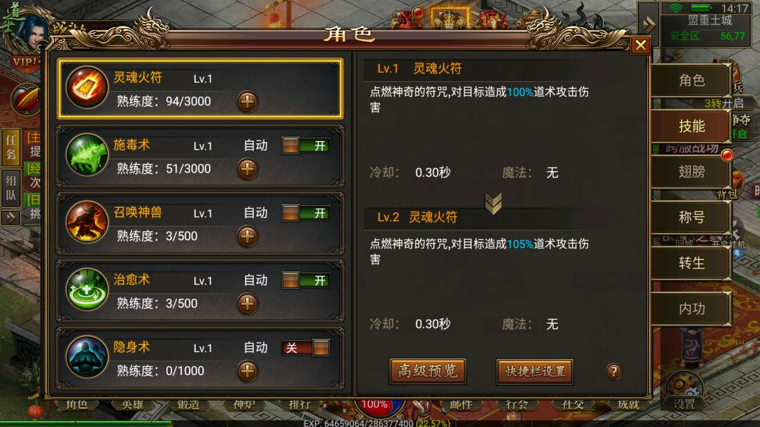Select the green 施毒术 skill icon
Image resolution: width=760 pixels, height=427 pixels.
tap(87, 155)
